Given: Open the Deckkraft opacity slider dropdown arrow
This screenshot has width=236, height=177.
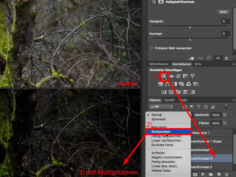Looking at the screenshot, I should 225,115.
